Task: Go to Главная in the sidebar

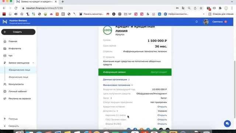Action: point(13,41)
